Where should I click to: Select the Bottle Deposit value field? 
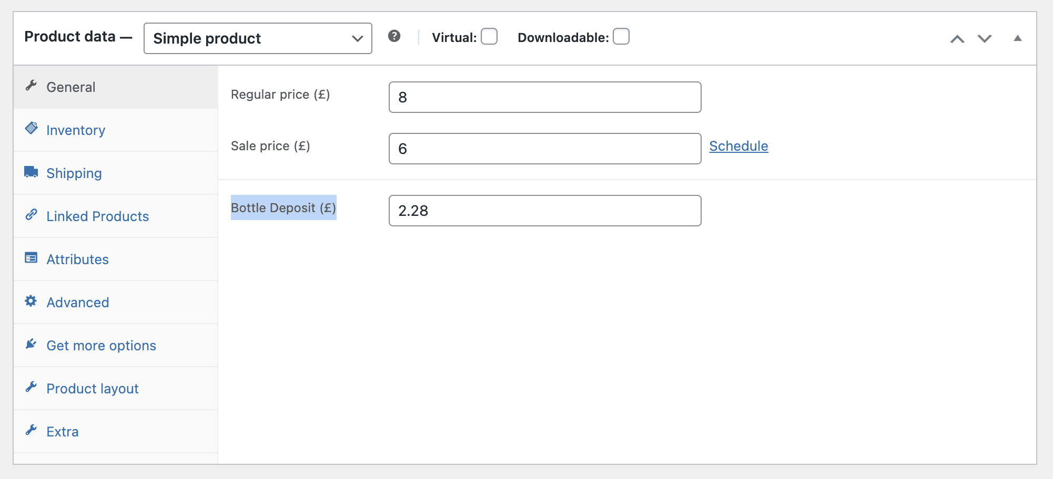pyautogui.click(x=544, y=211)
